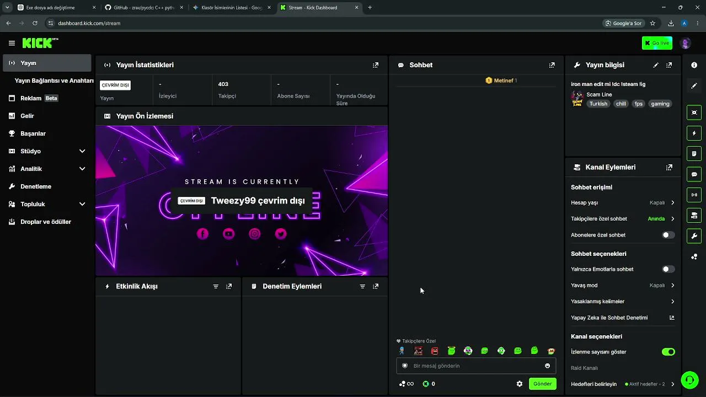Open Yayın Bağlantısı ve Anahtarı in the sidebar

(54, 81)
